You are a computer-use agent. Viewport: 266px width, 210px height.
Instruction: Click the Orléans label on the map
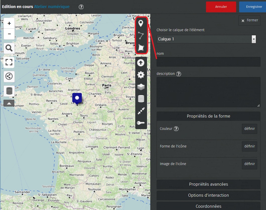pyautogui.click(x=101, y=105)
